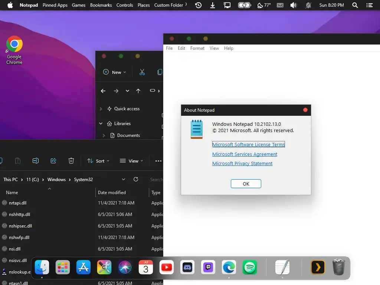Screen dimensions: 380x285
Task: Close the About Notepad dialog with red dot
Action: pyautogui.click(x=305, y=110)
